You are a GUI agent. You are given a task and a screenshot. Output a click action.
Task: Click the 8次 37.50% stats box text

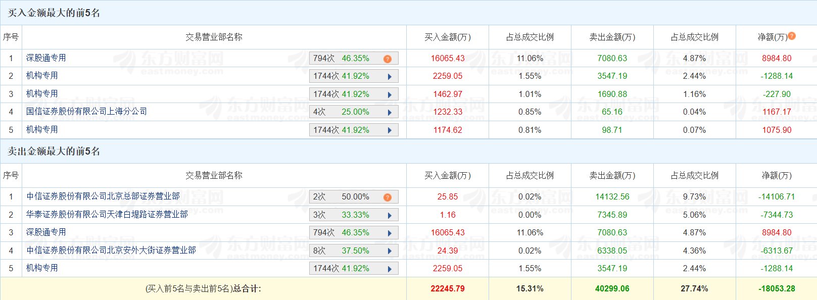(341, 251)
